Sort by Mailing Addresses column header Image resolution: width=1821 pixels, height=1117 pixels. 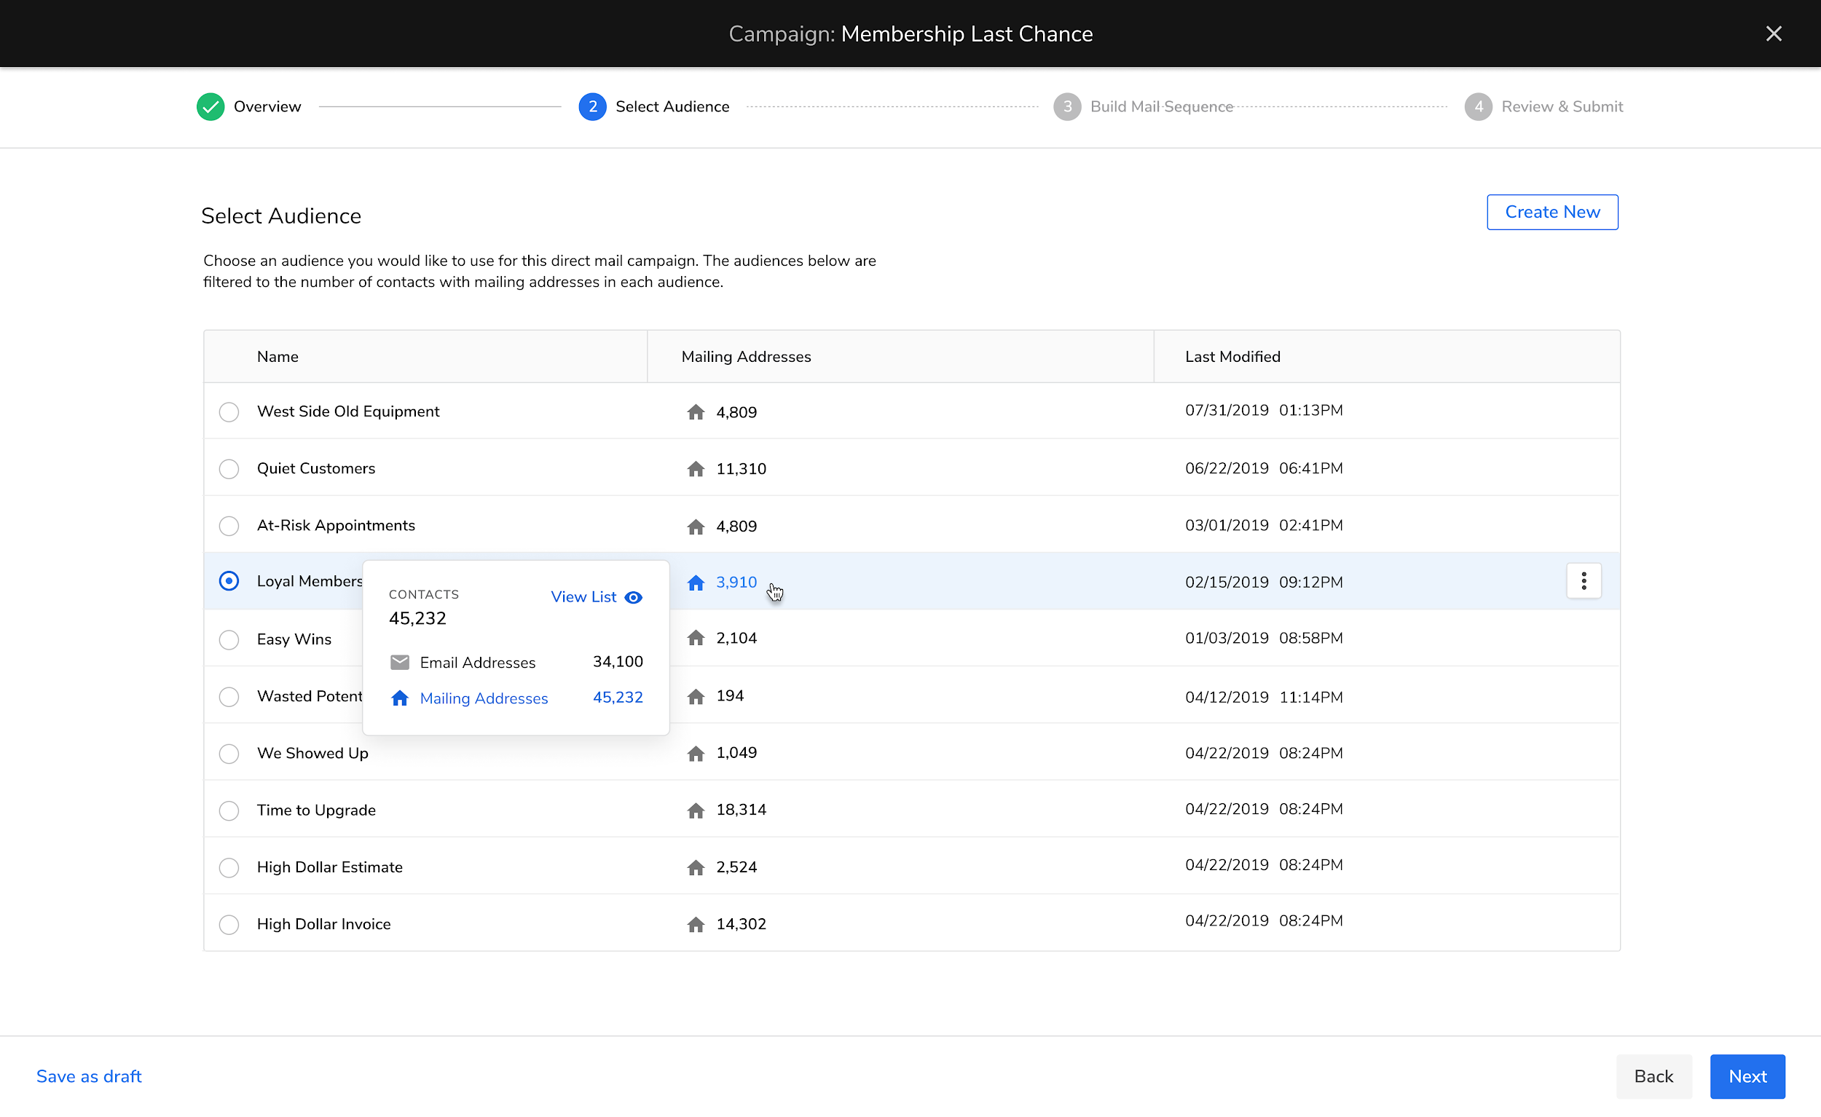click(745, 356)
